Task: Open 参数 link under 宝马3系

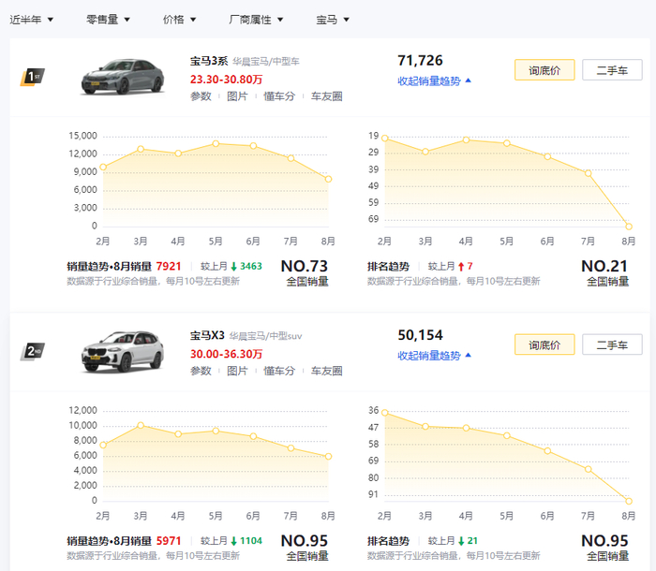Action: click(201, 96)
